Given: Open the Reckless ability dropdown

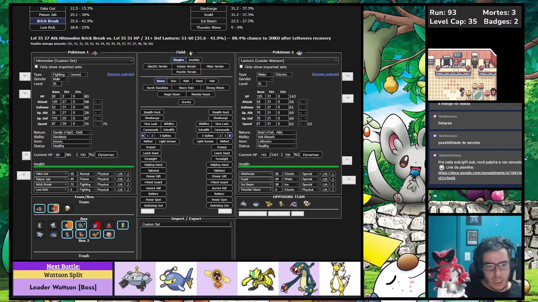Looking at the screenshot, I should pyautogui.click(x=71, y=137).
